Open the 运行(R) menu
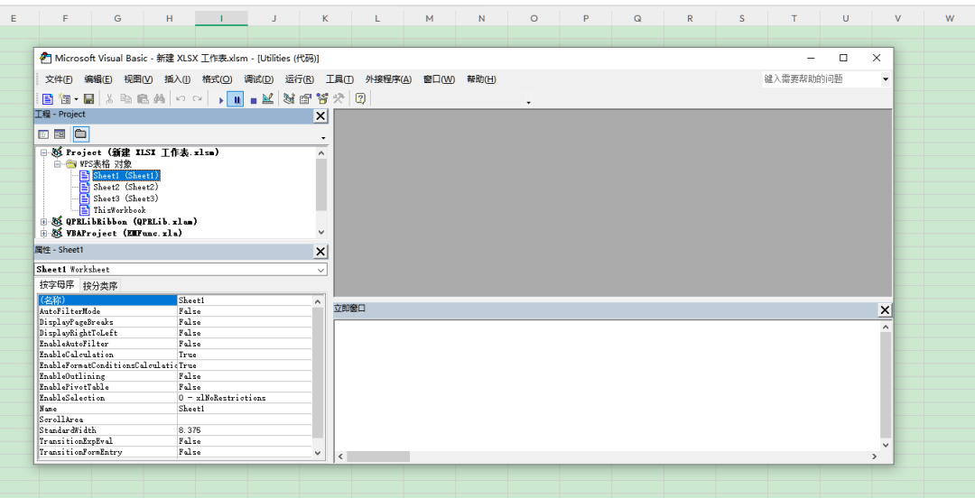The height and width of the screenshot is (498, 975). point(300,79)
